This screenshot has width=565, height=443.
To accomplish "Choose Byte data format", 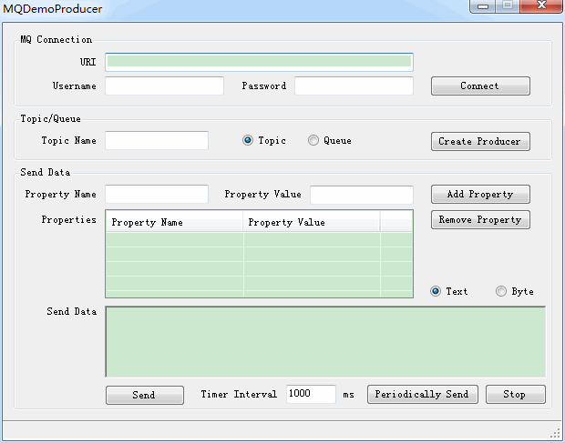I will pos(501,292).
